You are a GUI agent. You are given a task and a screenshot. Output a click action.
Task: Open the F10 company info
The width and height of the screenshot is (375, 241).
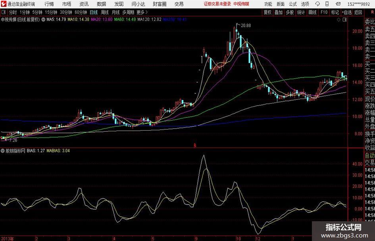(324, 12)
